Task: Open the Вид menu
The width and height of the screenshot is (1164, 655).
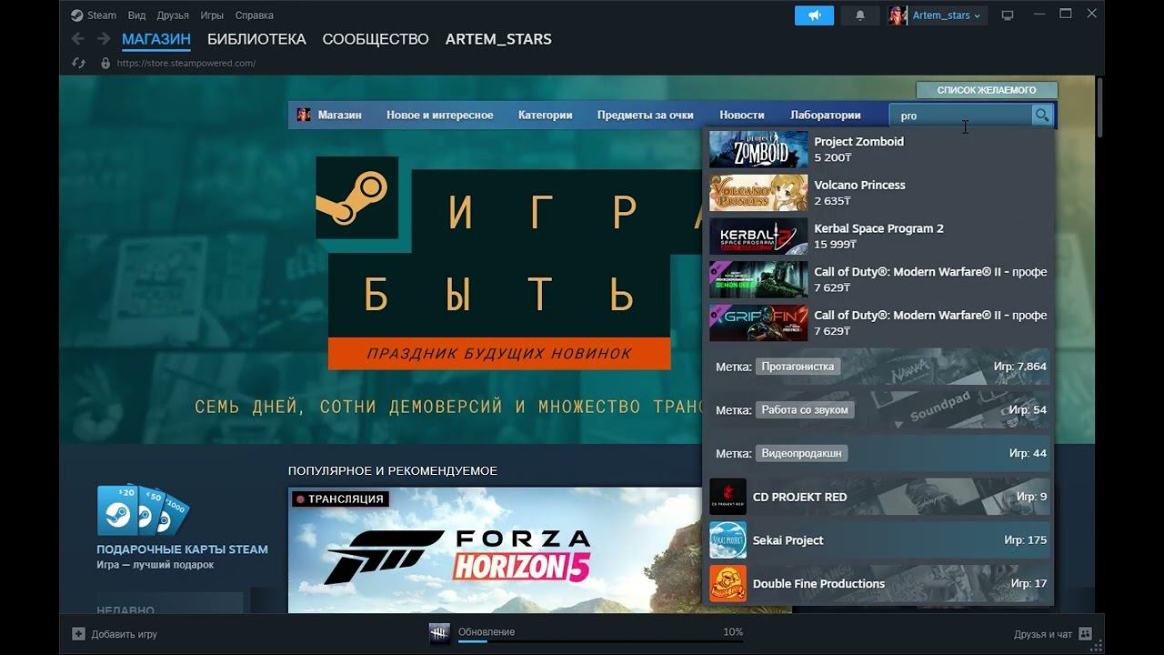Action: tap(136, 15)
